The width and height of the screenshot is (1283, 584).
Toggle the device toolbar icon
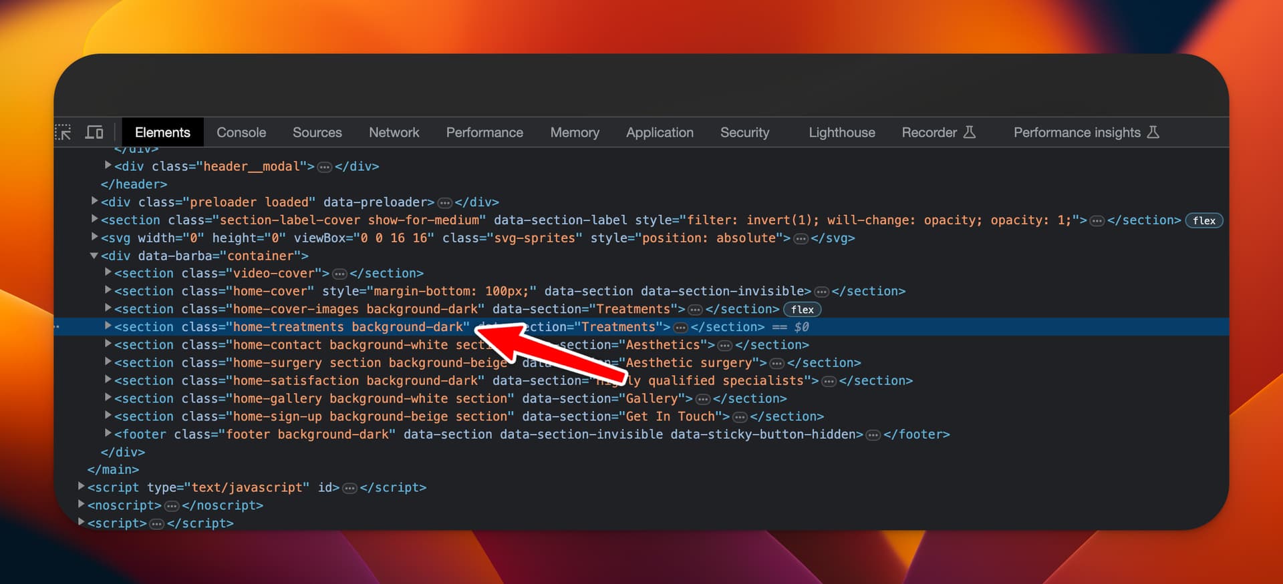tap(94, 132)
